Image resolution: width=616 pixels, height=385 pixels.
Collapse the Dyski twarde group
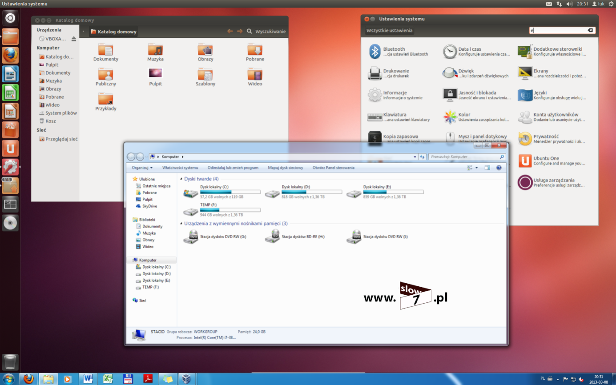[181, 179]
